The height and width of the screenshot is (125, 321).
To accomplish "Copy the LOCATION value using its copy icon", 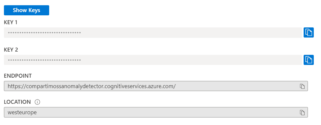I will coord(302,112).
